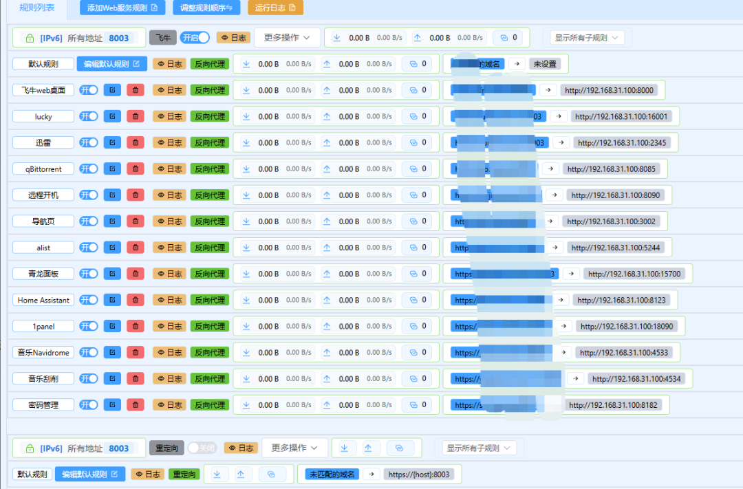Click 编辑默认规则 in 重定向 rule
Screen dimensions: 743x489
[90, 474]
